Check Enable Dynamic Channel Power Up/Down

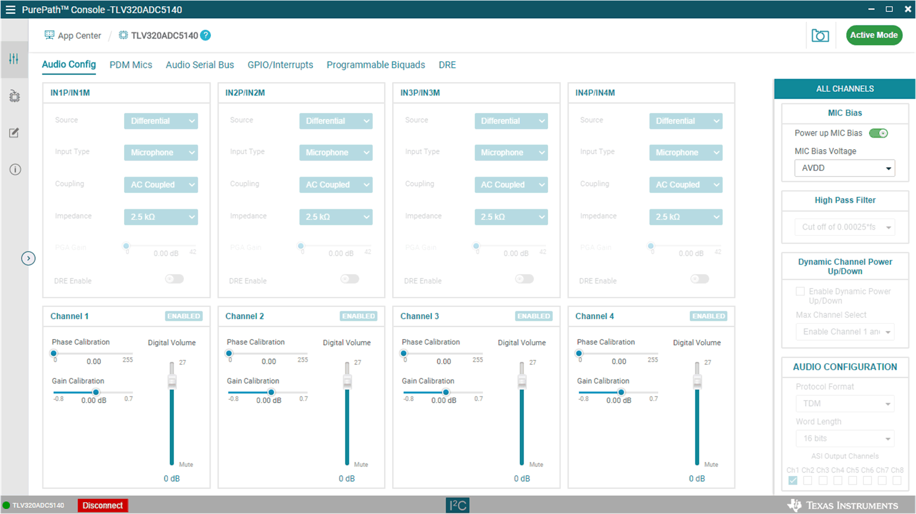coord(800,292)
